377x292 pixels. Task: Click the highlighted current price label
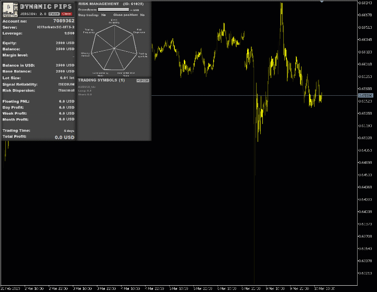point(365,95)
